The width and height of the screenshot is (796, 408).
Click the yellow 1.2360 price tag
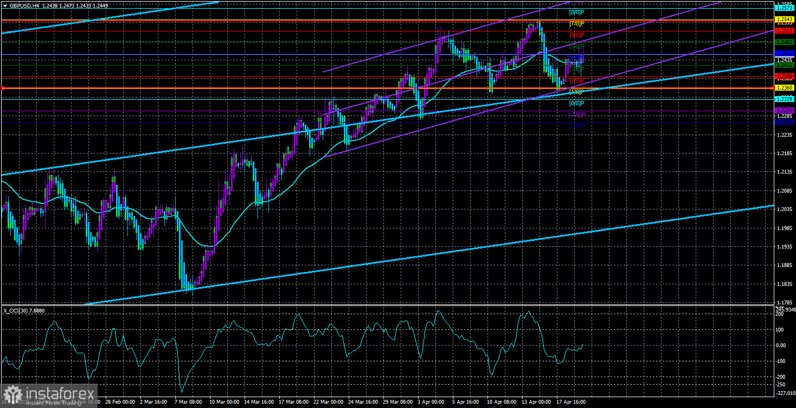[785, 88]
